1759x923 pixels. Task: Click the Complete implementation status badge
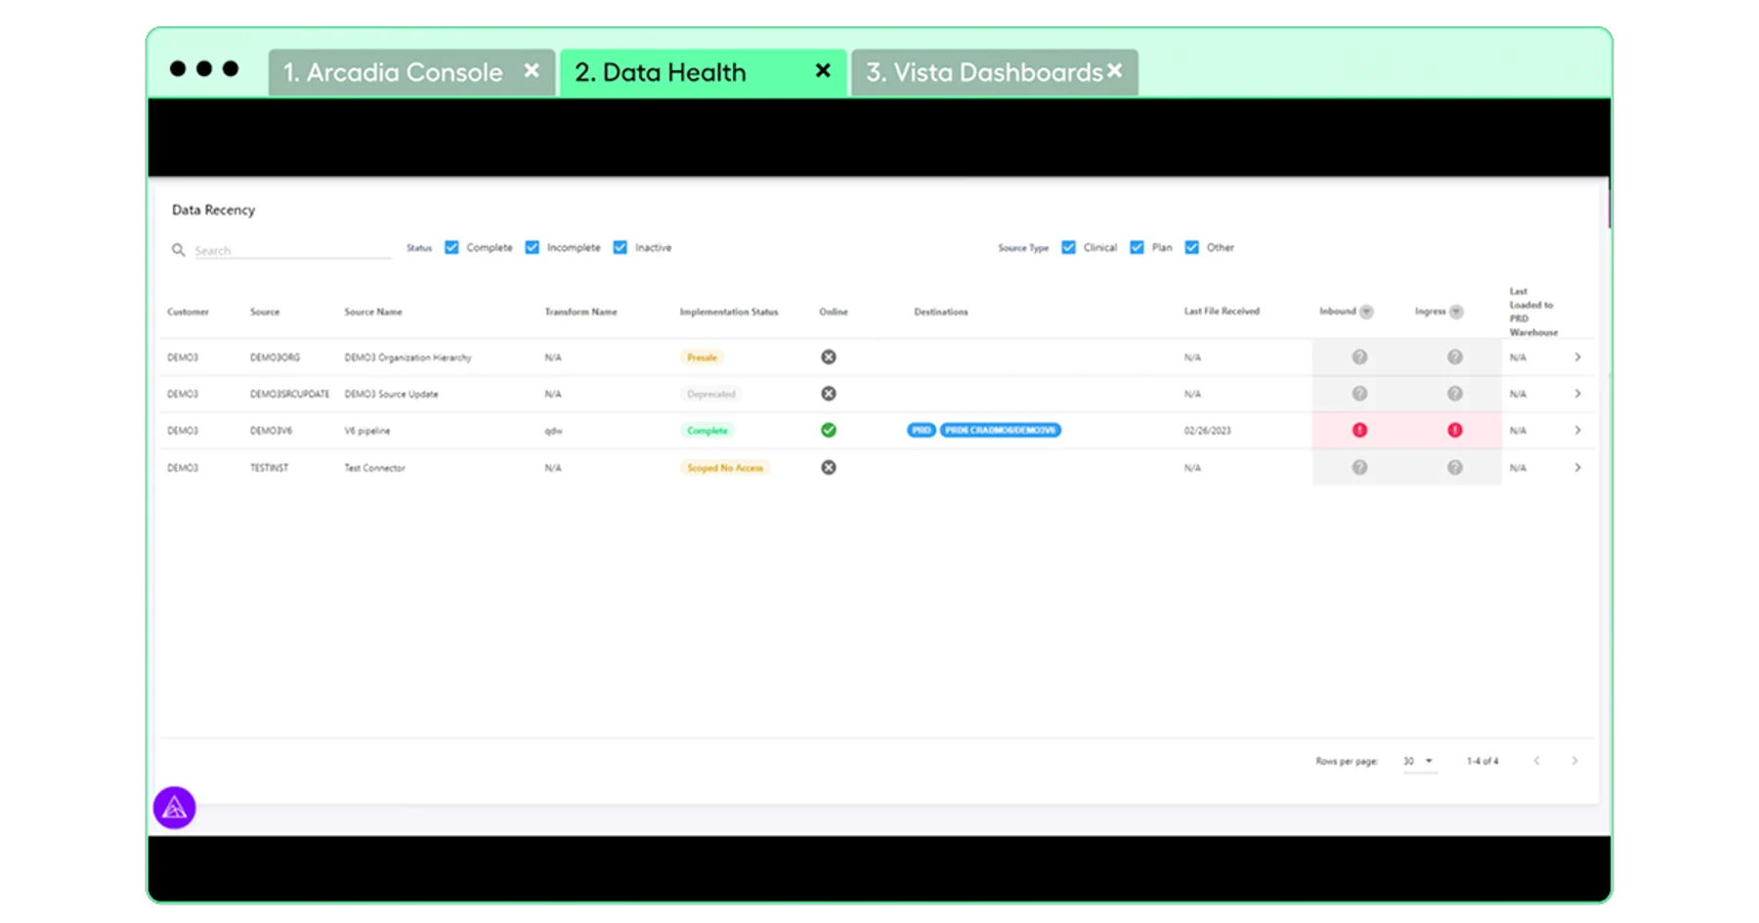tap(707, 431)
